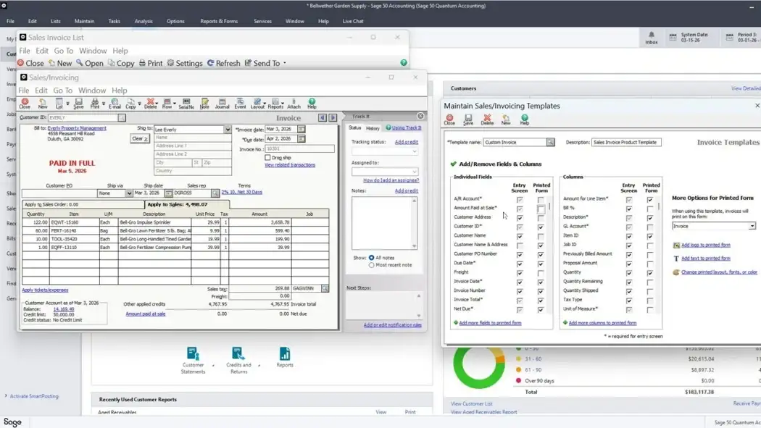Open Due date calendar picker
Image resolution: width=761 pixels, height=428 pixels.
click(302, 138)
